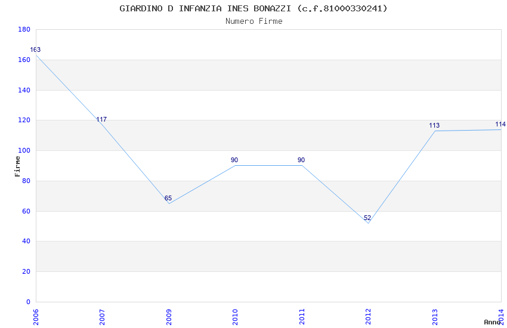The width and height of the screenshot is (507, 328).
Task: Select the data label 52
Action: [x=367, y=218]
